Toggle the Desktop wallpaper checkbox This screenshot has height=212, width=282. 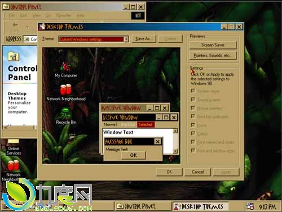tap(193, 116)
